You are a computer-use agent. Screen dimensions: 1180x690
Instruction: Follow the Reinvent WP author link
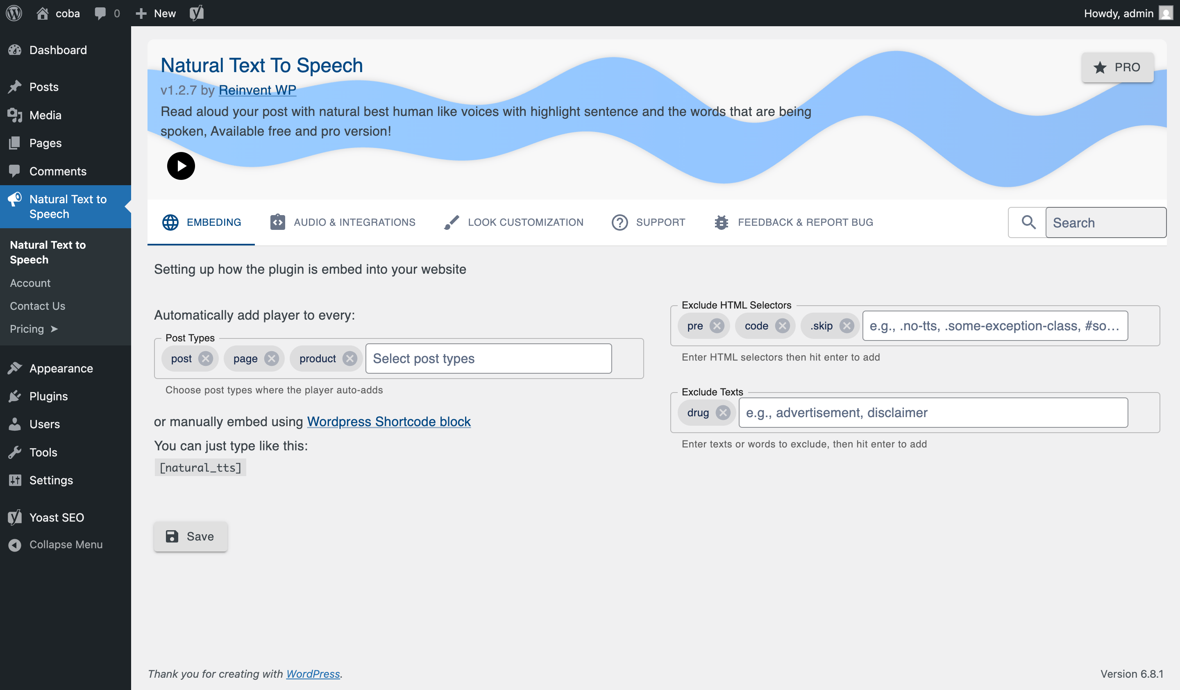coord(257,90)
